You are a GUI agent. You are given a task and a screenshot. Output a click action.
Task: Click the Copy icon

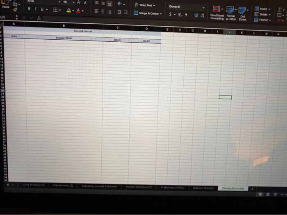tap(15, 4)
